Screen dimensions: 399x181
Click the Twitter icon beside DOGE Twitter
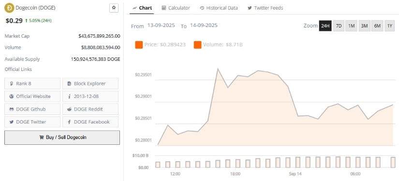[12, 122]
